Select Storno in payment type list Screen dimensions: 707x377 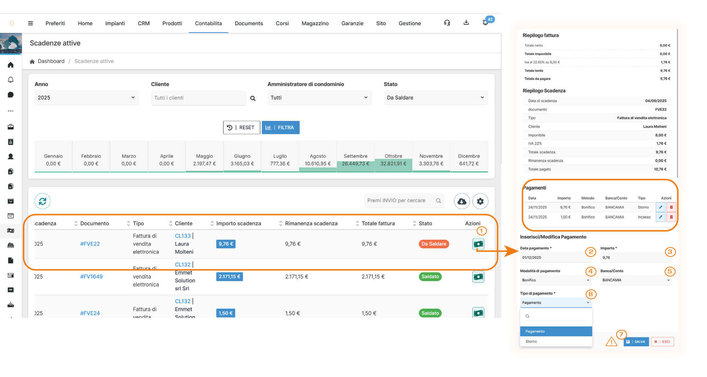pyautogui.click(x=531, y=341)
